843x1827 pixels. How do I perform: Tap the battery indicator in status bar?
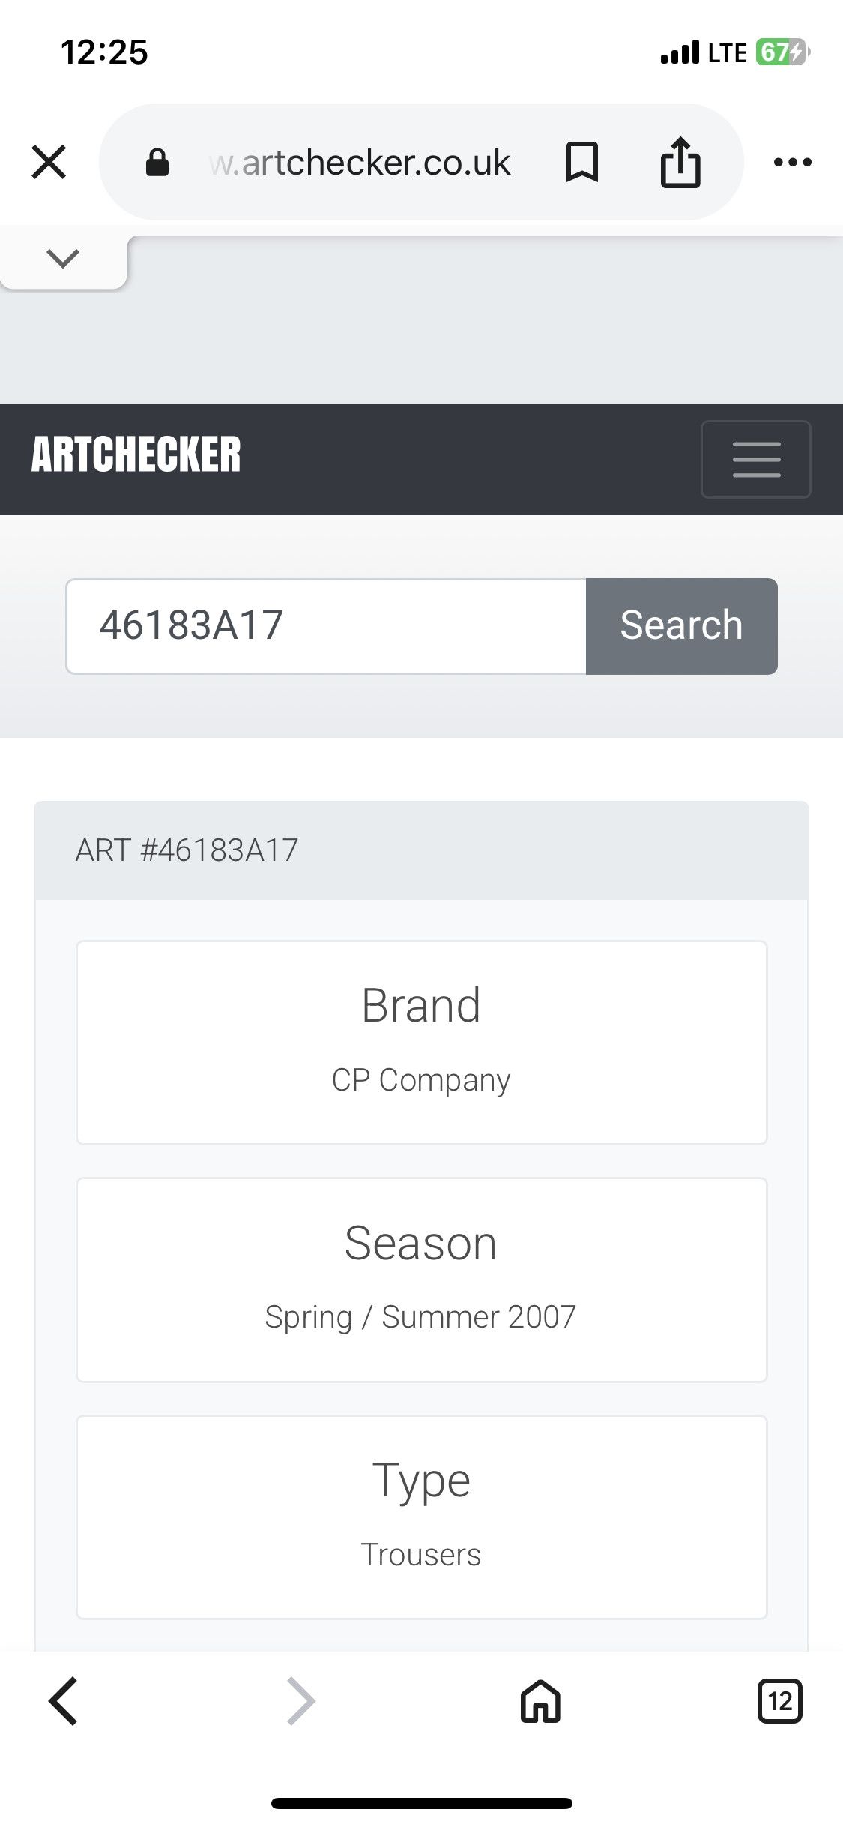pyautogui.click(x=782, y=52)
